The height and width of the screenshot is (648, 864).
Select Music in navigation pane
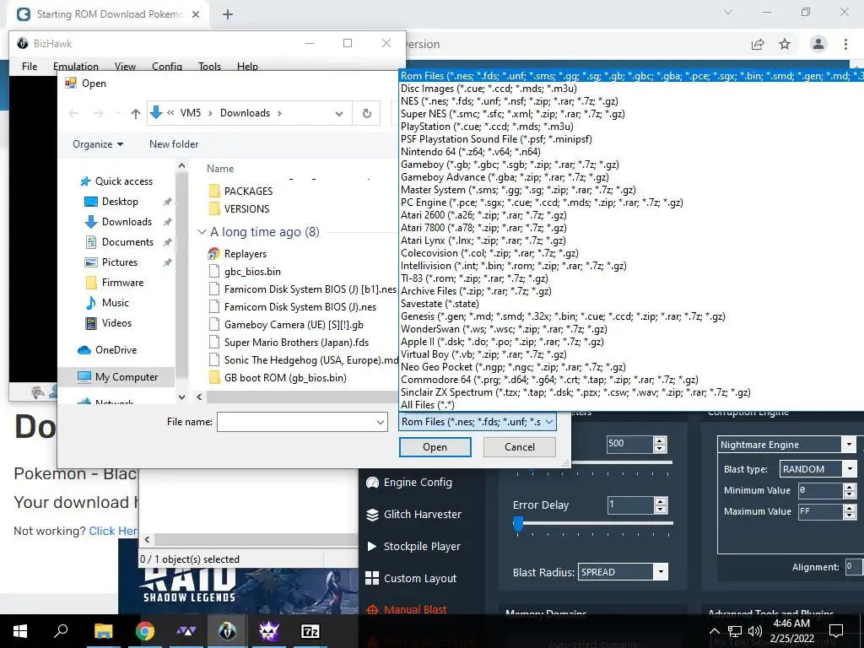(x=115, y=303)
